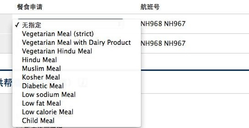
Task: Click NH968 NH967 in the first row
Action: [x=163, y=24]
